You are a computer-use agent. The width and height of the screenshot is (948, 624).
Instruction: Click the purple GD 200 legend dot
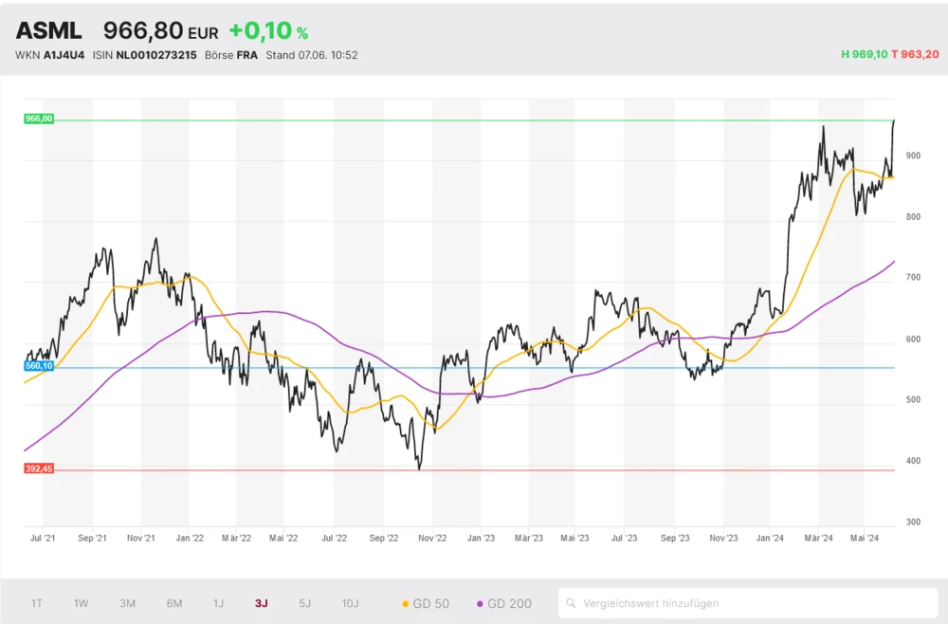coord(481,603)
